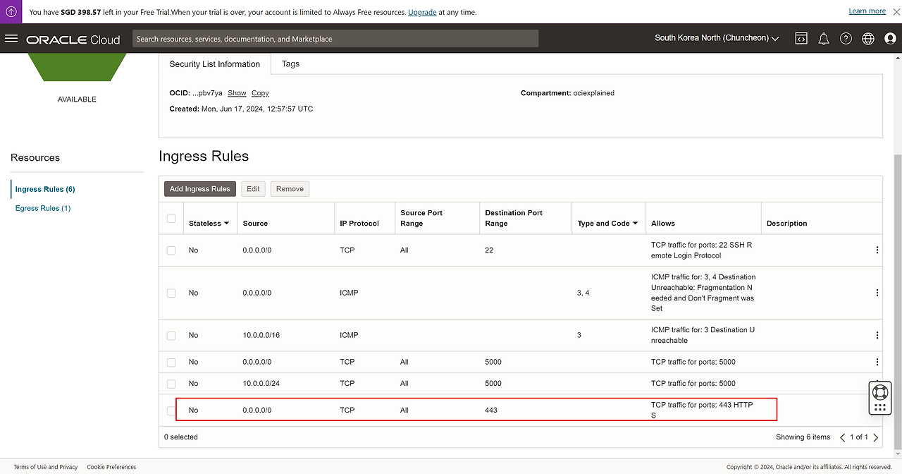Click the Add Ingress Rules button

[200, 189]
